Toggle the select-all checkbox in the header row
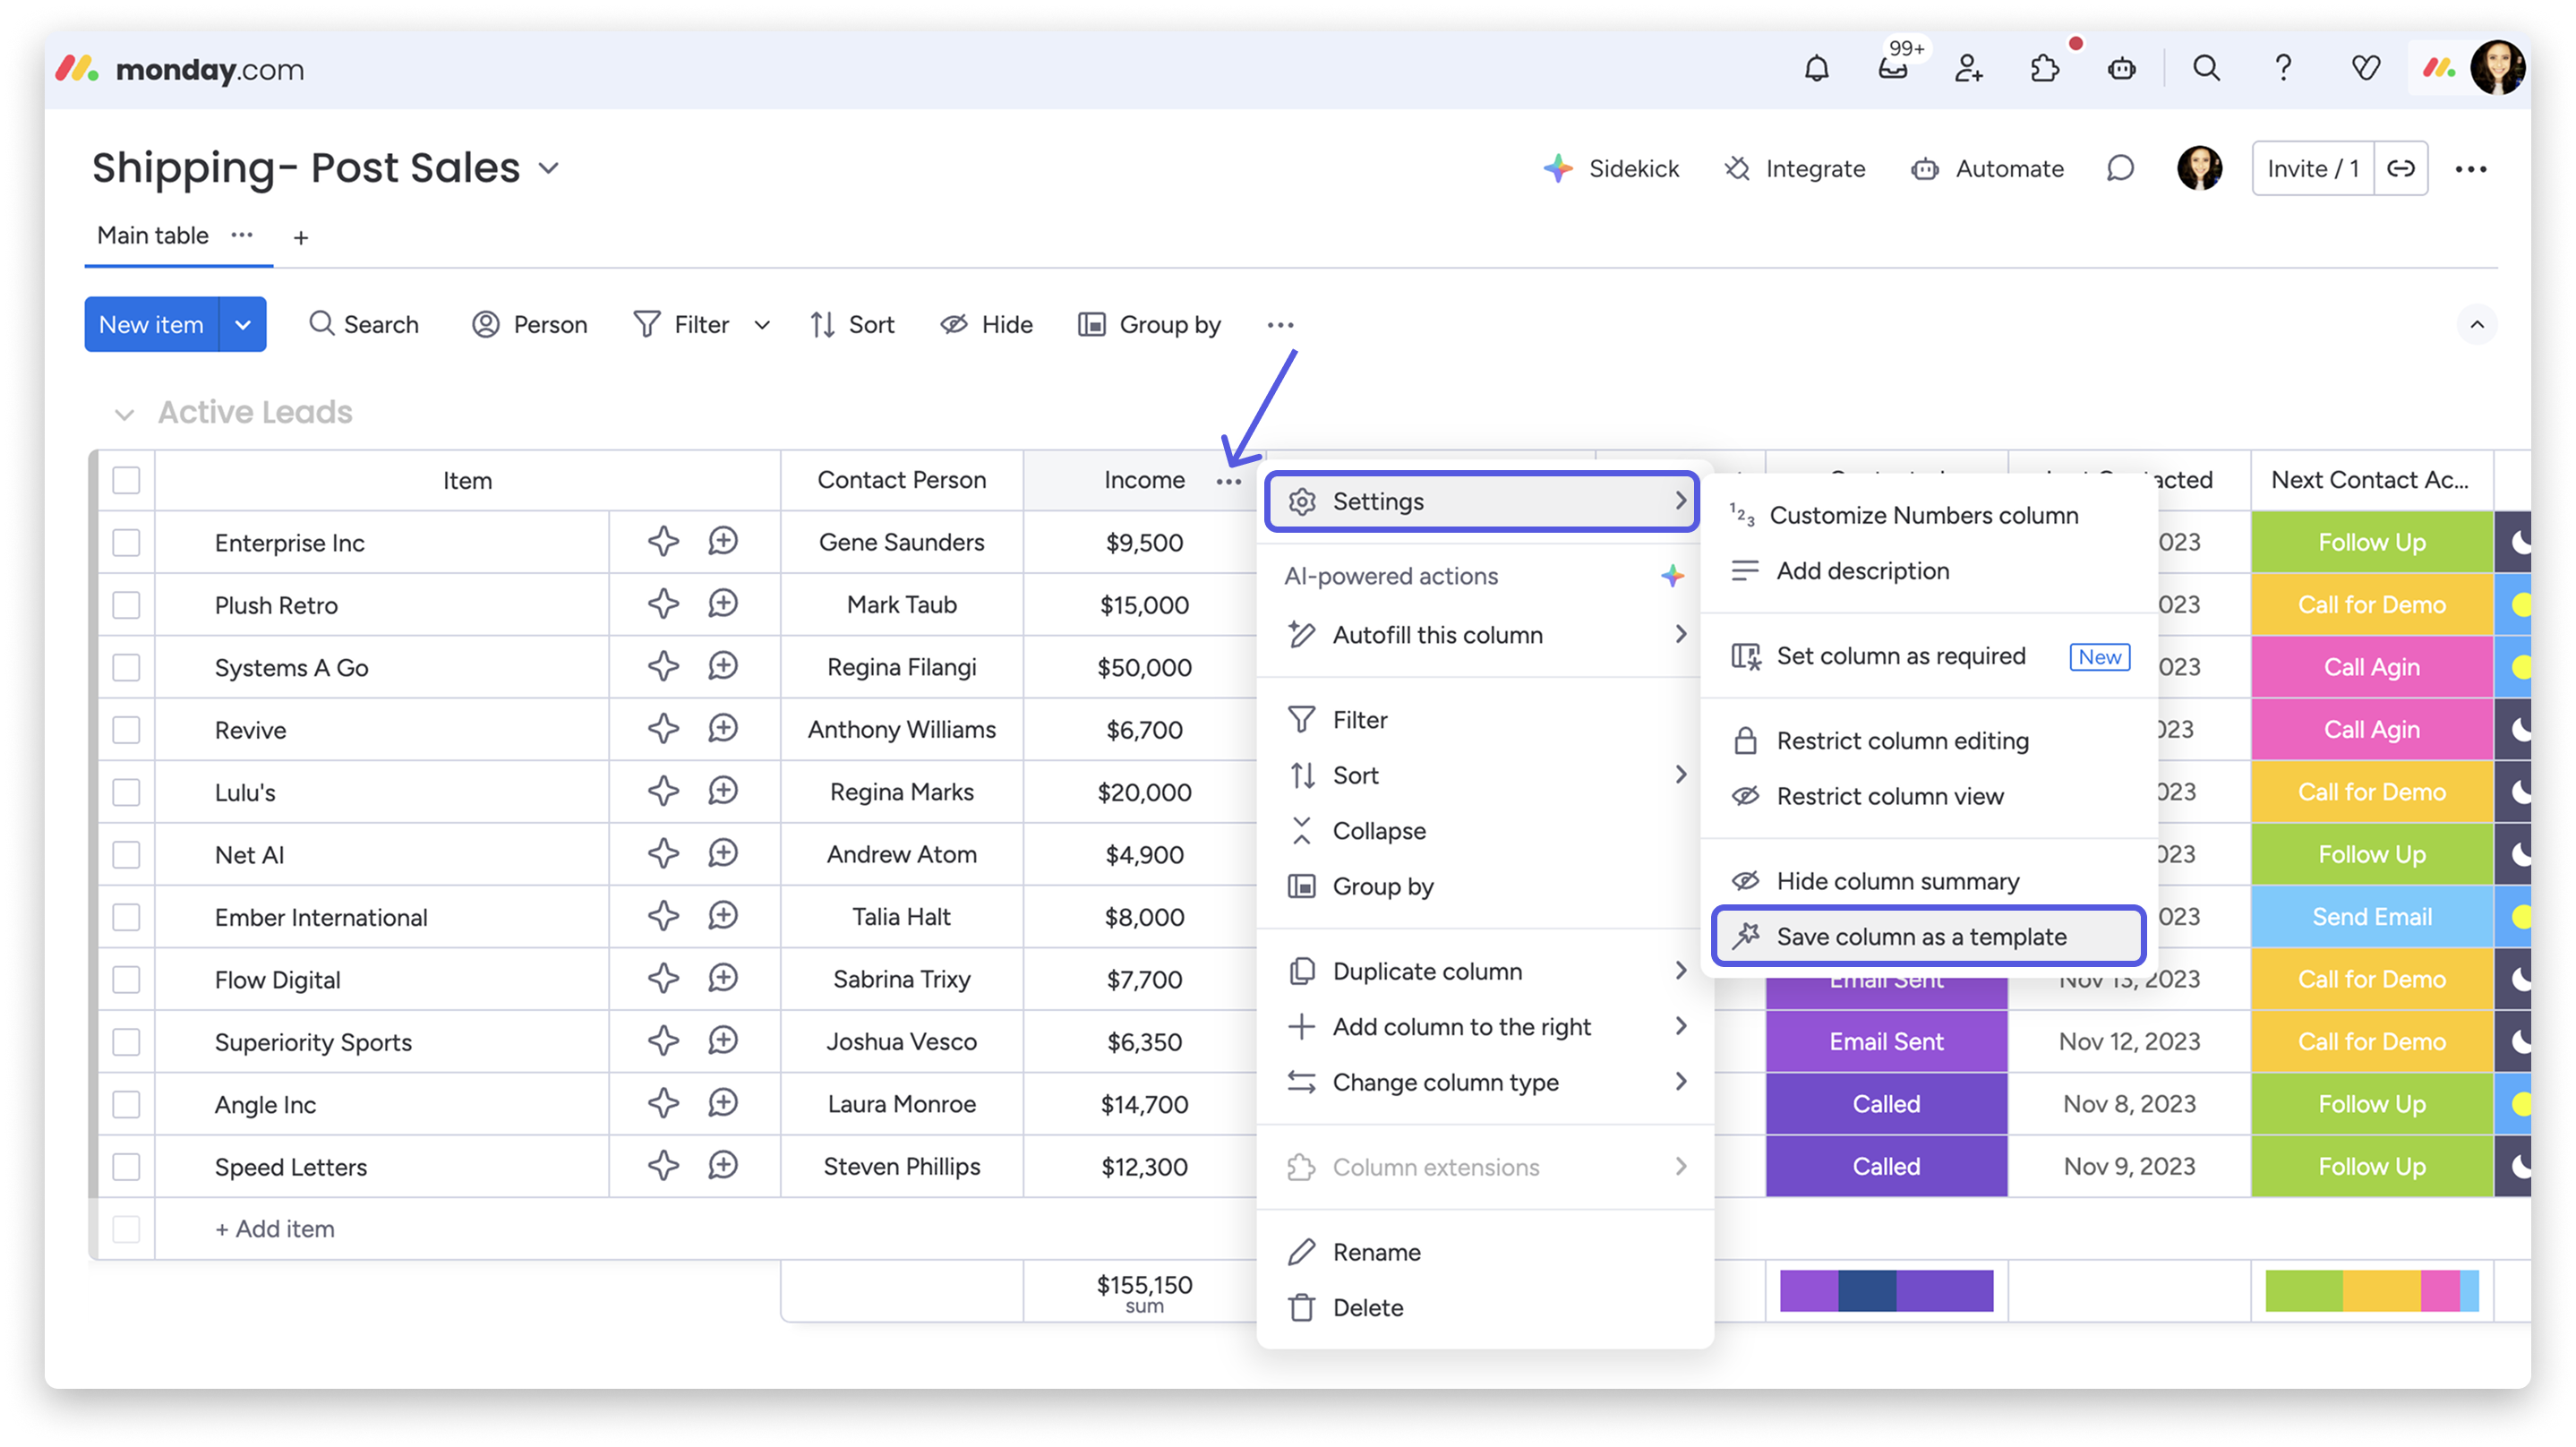Screen dimensions: 2576x1447 tap(126, 481)
